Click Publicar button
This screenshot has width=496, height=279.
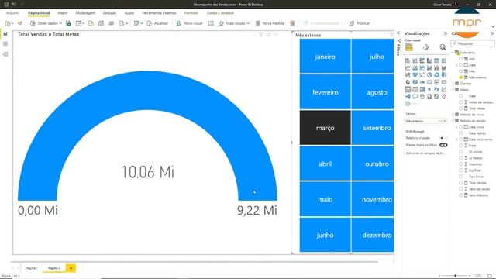click(360, 23)
